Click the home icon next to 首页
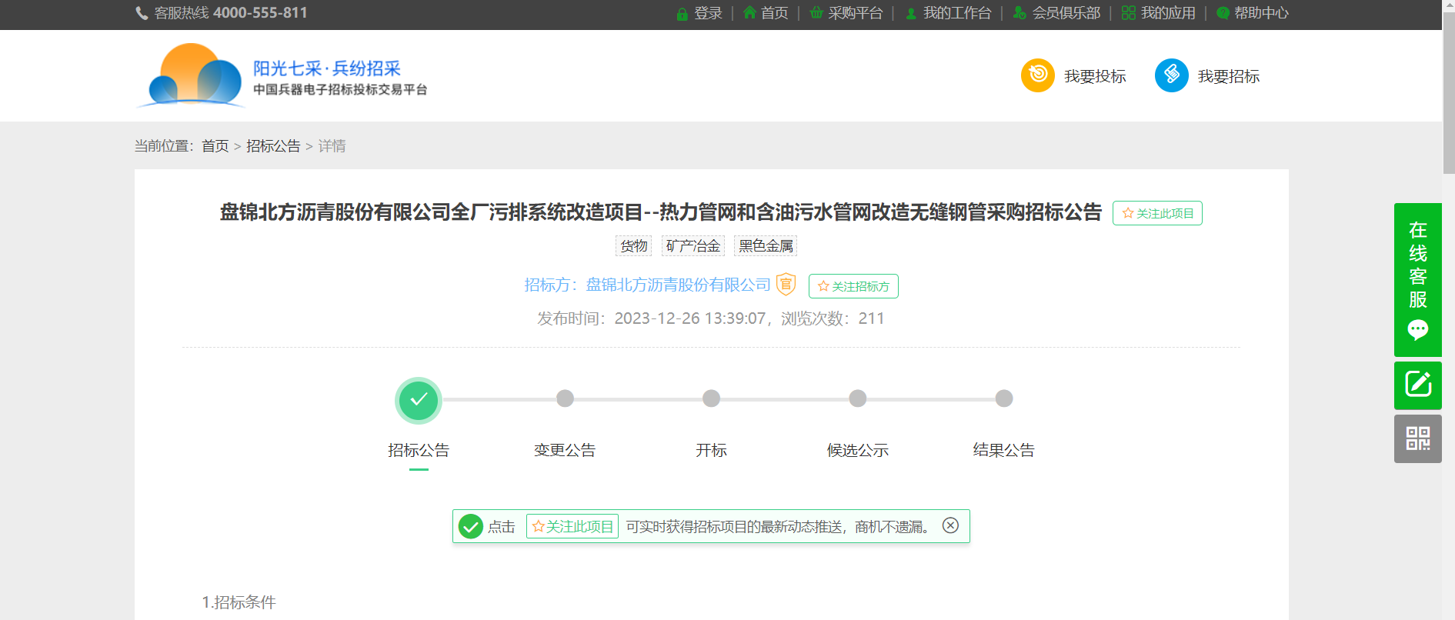Image resolution: width=1455 pixels, height=620 pixels. 749,13
